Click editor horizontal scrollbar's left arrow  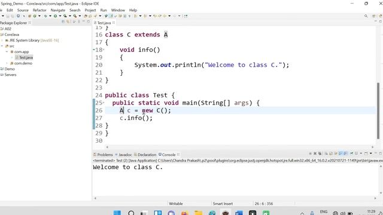107,147
